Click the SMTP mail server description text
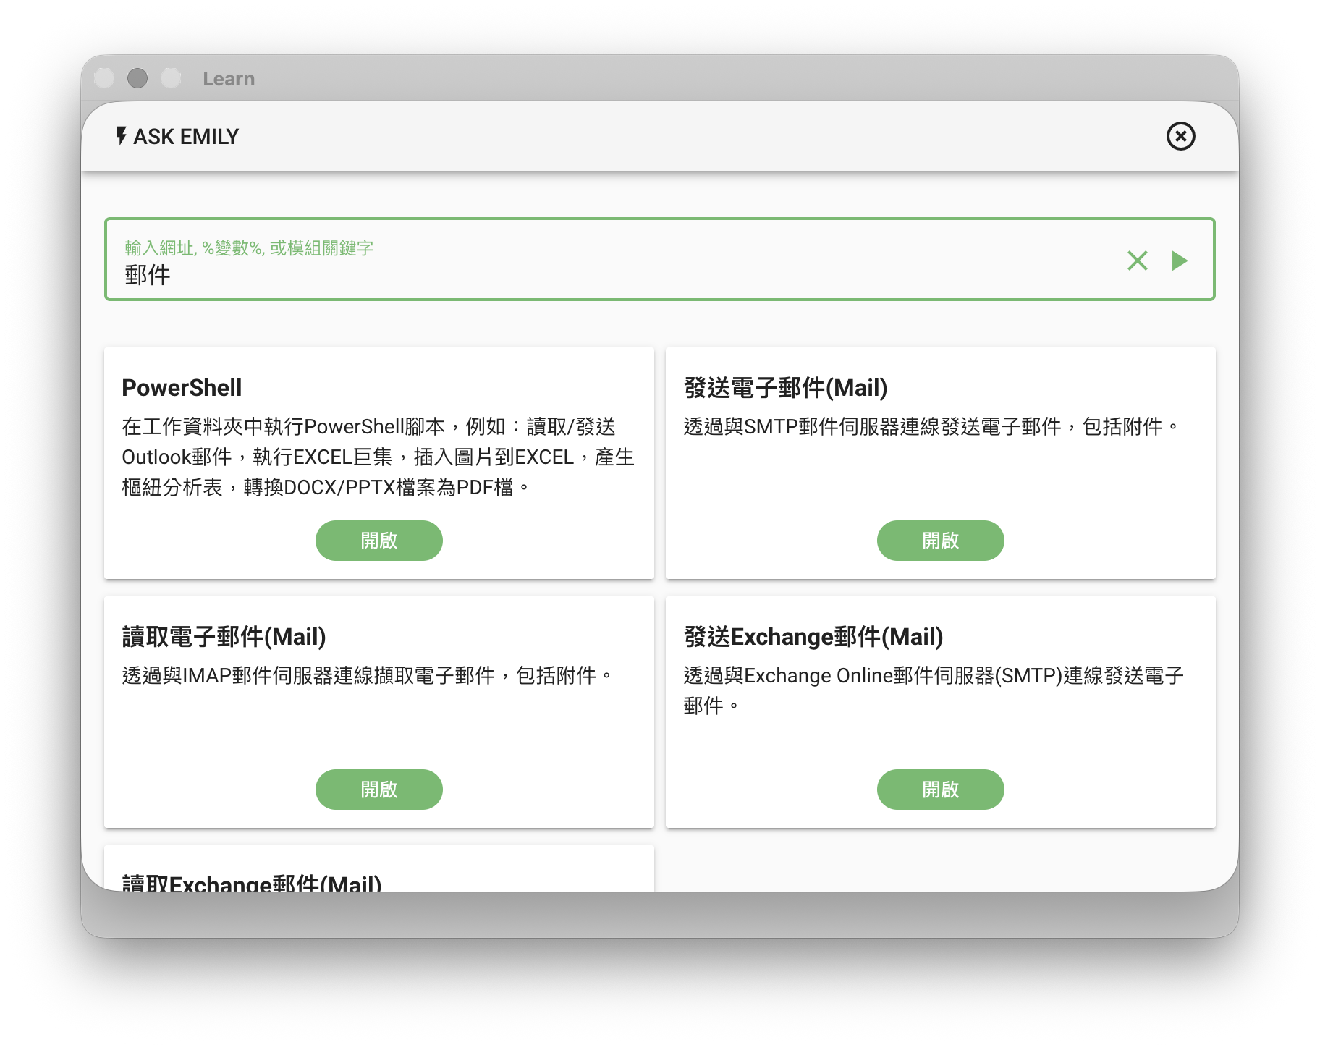The height and width of the screenshot is (1045, 1320). [931, 427]
